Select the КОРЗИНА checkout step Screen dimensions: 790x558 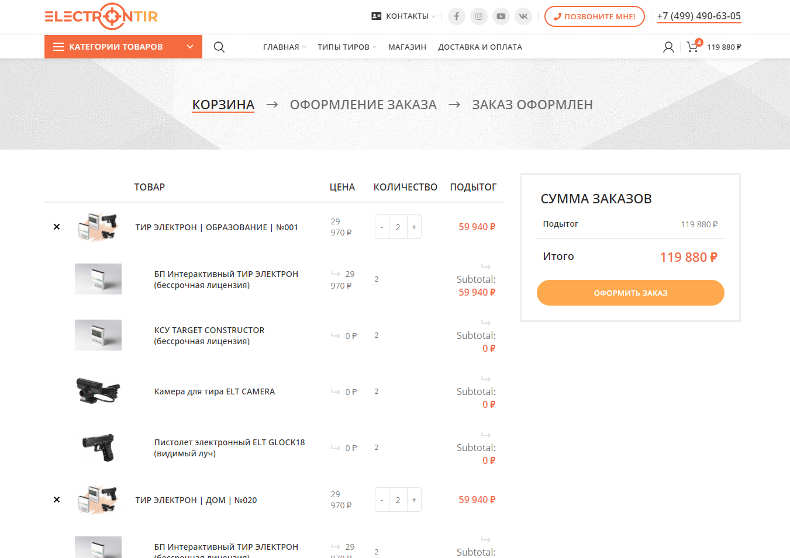(x=223, y=105)
